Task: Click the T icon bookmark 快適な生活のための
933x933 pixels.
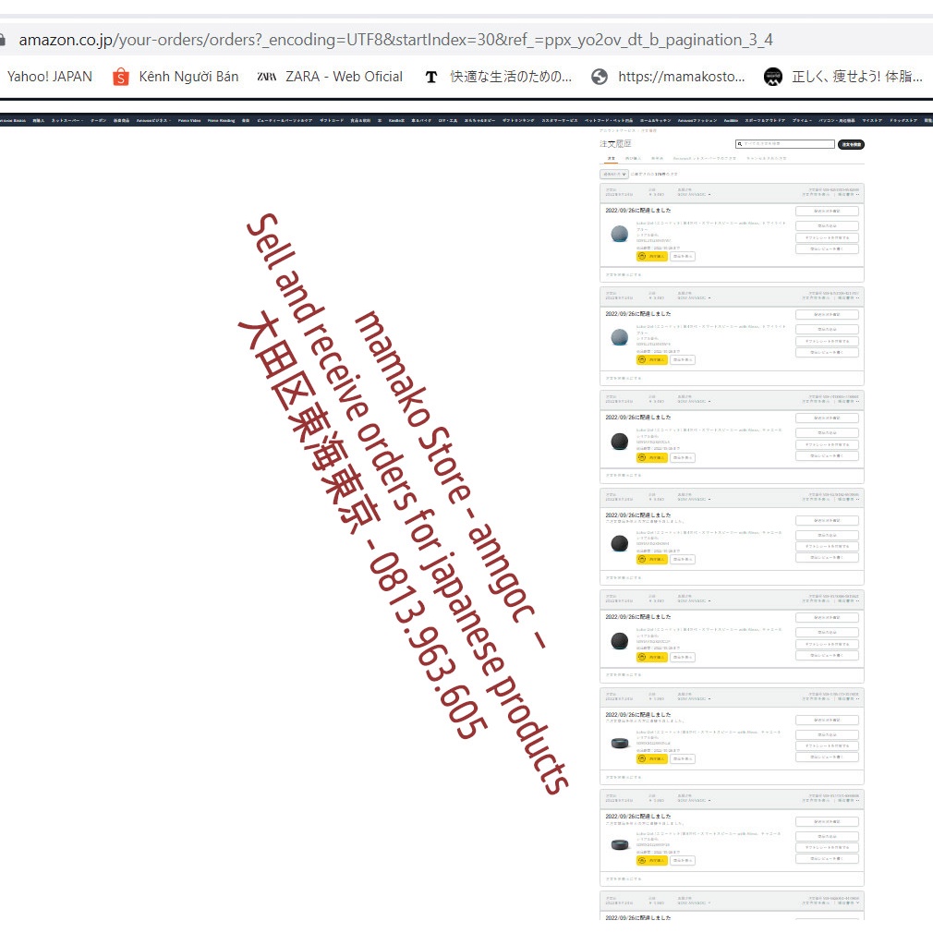Action: click(430, 77)
